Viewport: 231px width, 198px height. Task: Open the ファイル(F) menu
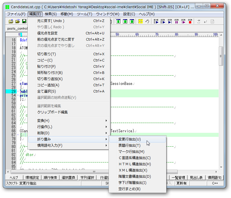coord(16,14)
